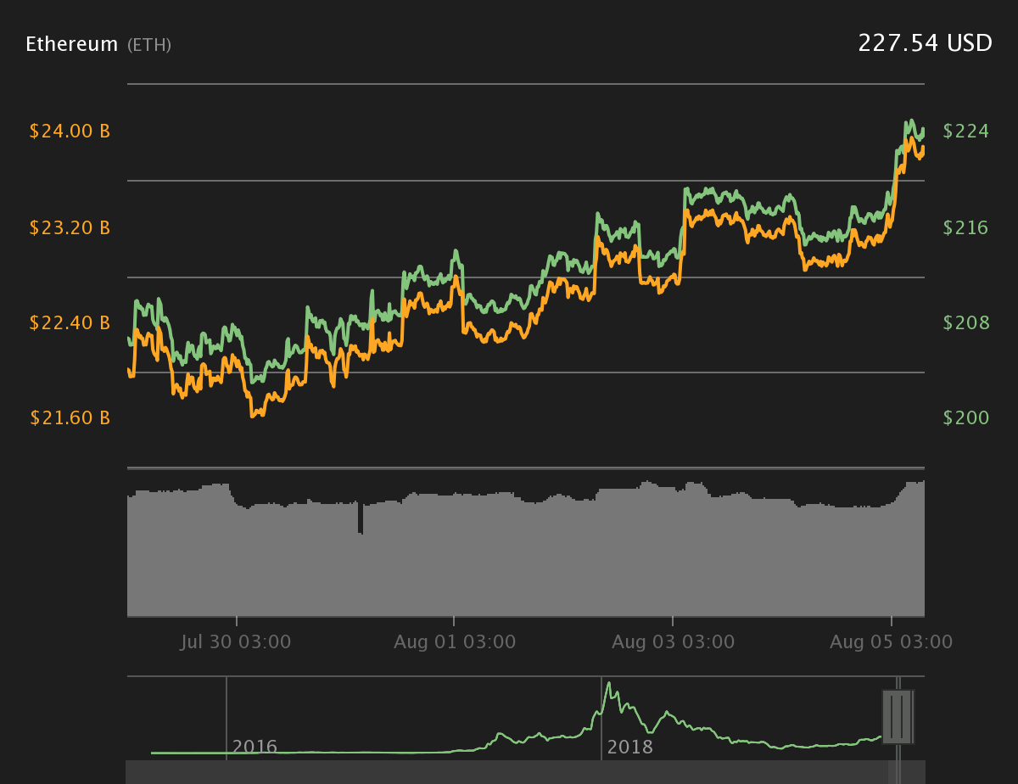This screenshot has width=1018, height=784.
Task: Click the bottom horizontal scrollbar track
Action: click(x=526, y=772)
